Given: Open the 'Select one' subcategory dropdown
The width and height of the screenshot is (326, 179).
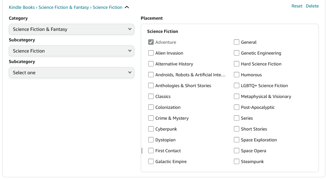Looking at the screenshot, I should point(71,73).
